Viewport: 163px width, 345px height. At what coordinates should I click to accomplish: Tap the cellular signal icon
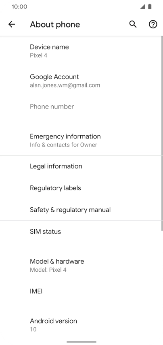coord(143,6)
